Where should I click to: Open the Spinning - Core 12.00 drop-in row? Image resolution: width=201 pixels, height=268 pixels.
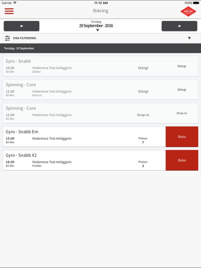tap(100, 113)
